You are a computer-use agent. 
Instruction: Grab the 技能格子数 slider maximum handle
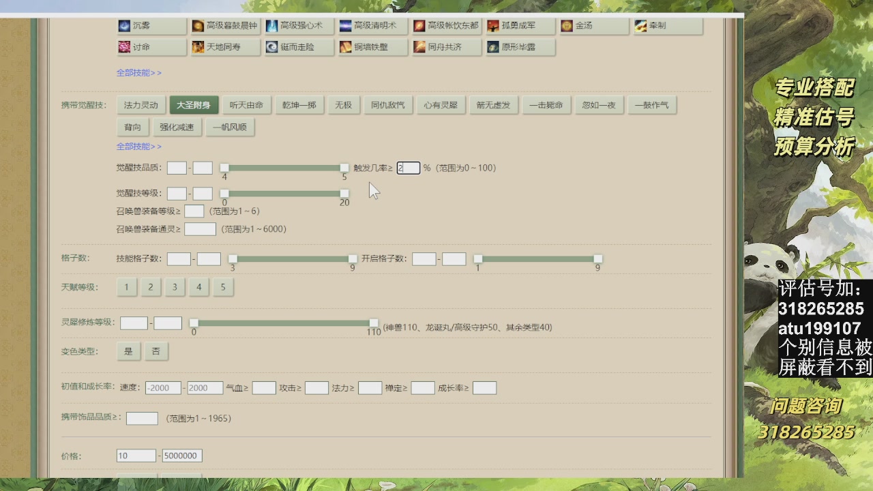point(353,258)
